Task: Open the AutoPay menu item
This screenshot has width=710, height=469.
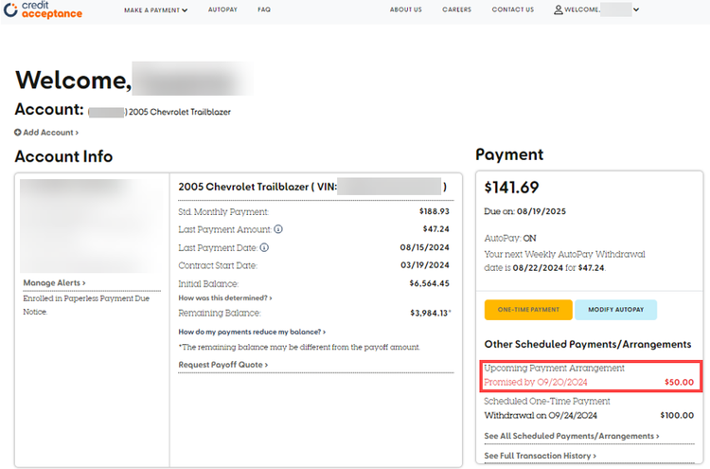Action: [x=222, y=10]
